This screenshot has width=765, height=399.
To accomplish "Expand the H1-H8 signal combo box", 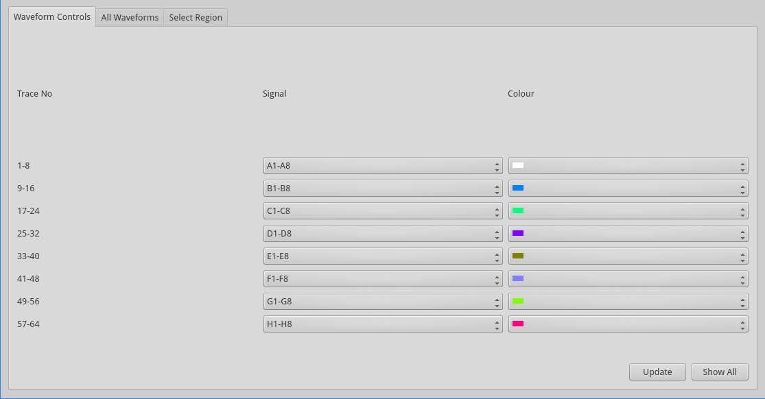I will [382, 324].
